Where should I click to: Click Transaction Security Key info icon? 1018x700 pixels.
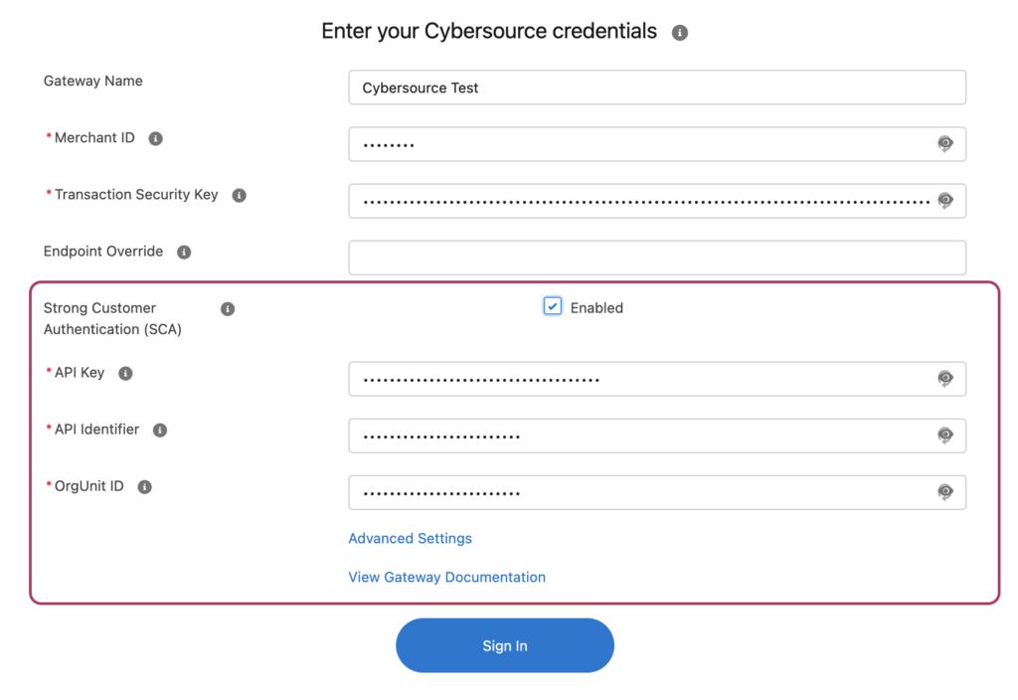point(239,195)
